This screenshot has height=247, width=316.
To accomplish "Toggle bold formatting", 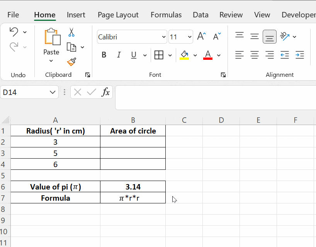I will [x=104, y=55].
